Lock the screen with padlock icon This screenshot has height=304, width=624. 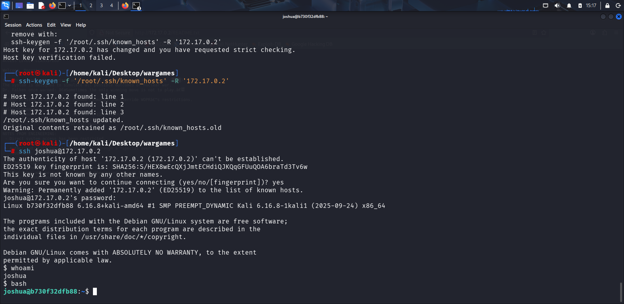click(607, 6)
